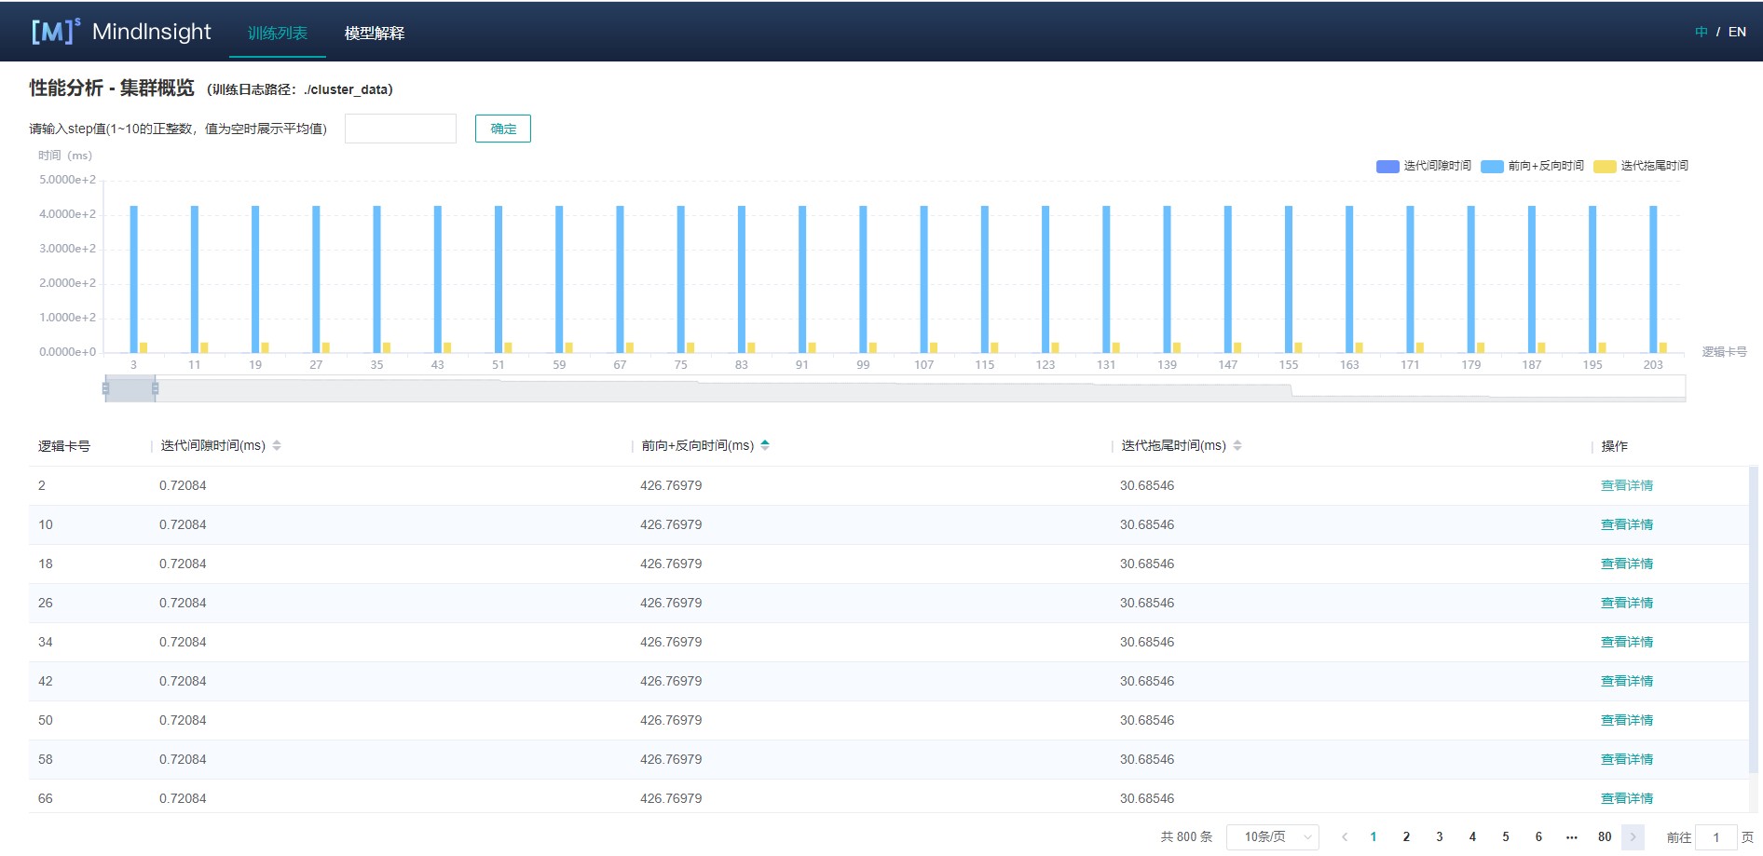Go to next page arrow

coord(1633,837)
